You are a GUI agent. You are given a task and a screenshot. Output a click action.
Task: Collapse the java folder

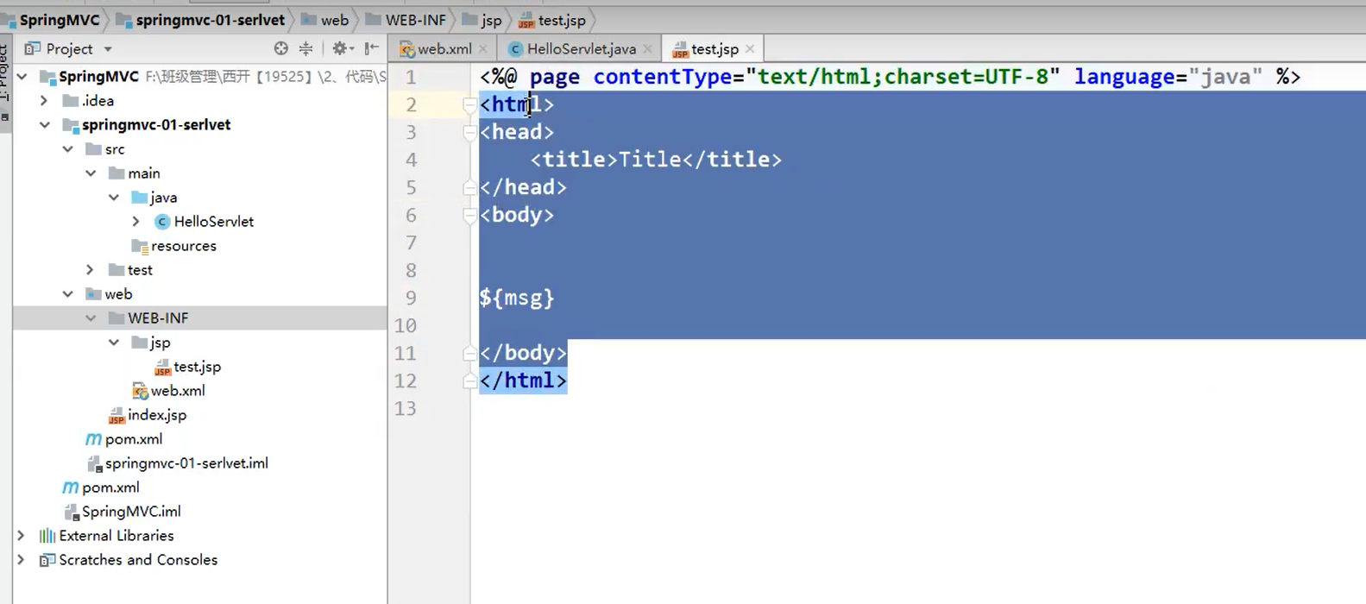(x=114, y=198)
